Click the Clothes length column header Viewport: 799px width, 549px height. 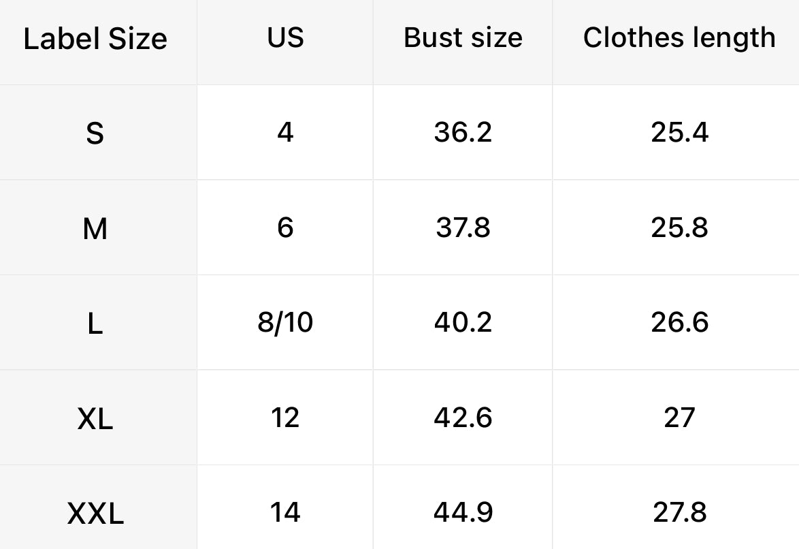tap(679, 37)
